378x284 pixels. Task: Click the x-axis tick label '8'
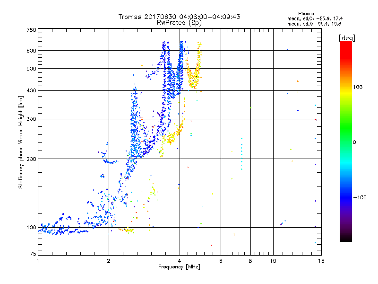(250, 261)
